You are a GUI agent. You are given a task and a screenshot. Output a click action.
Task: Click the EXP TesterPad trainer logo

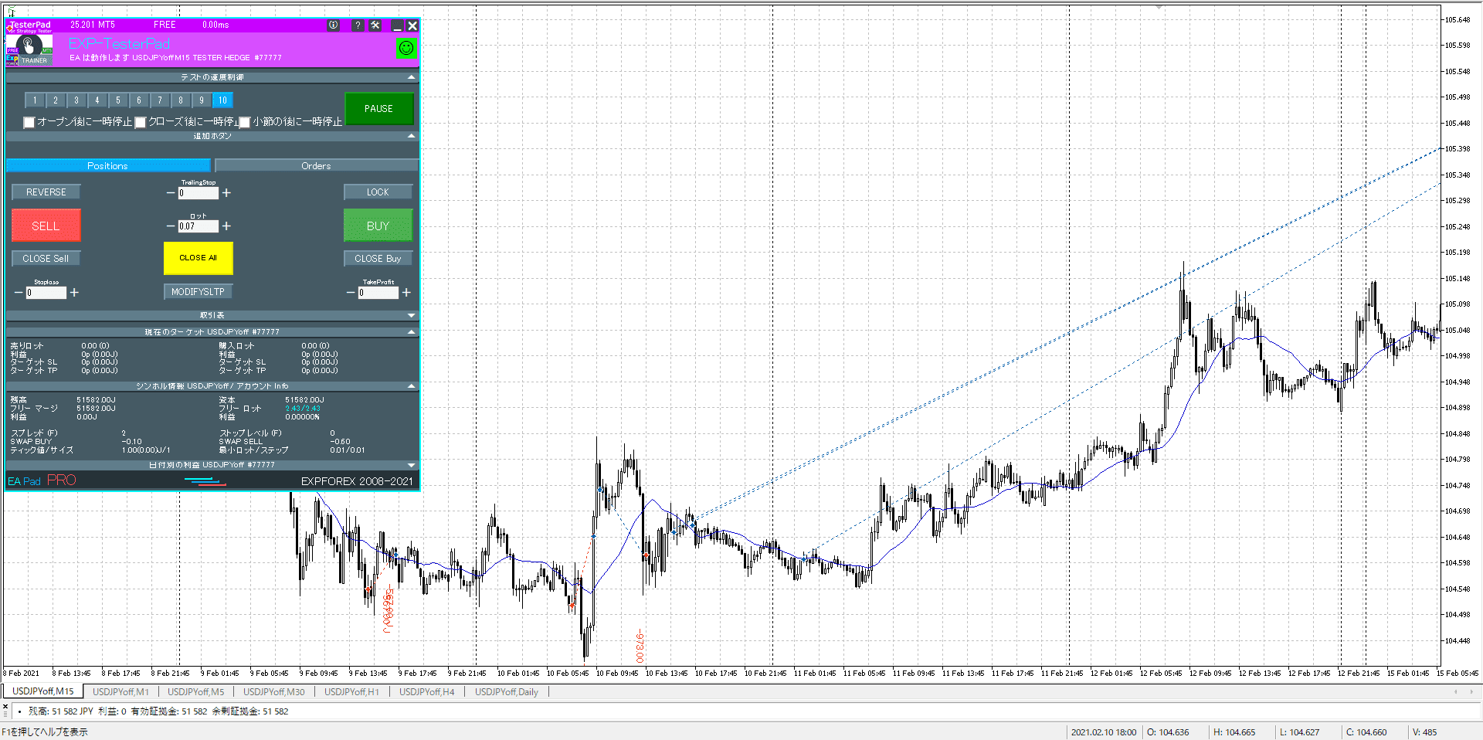click(29, 49)
